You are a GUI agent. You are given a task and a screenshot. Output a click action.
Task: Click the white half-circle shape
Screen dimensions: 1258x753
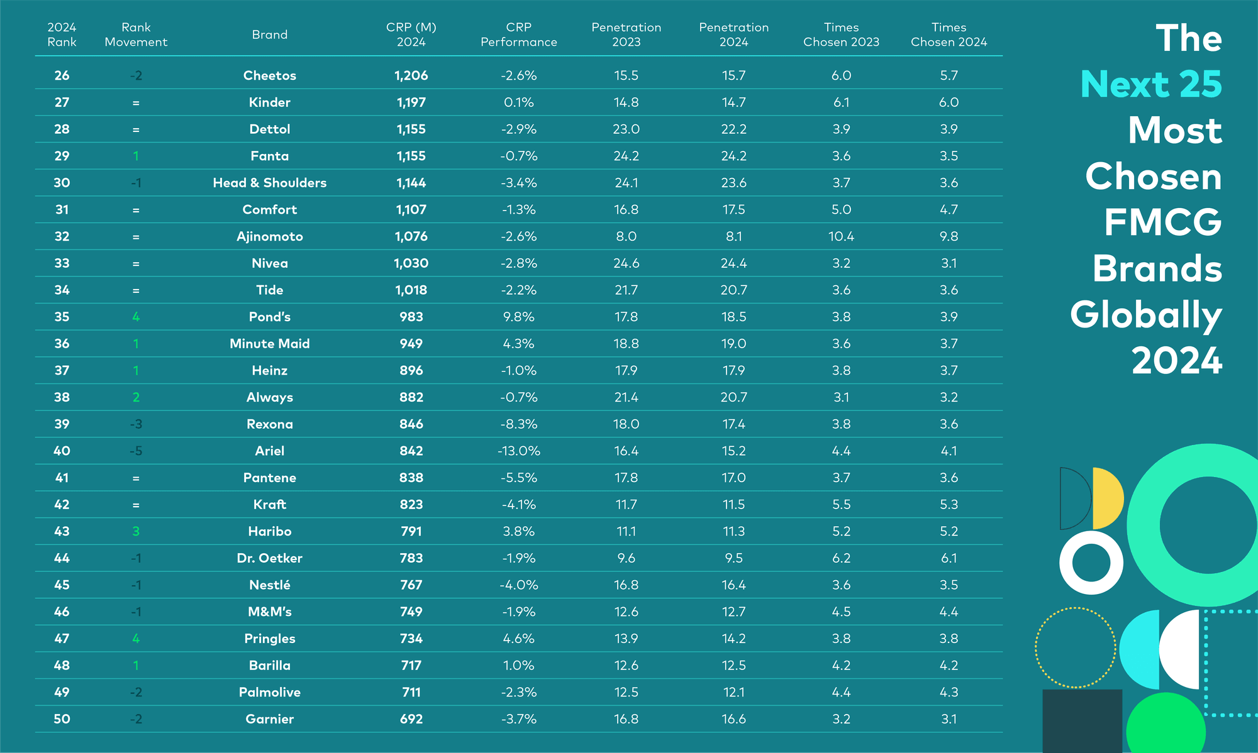pyautogui.click(x=1179, y=649)
